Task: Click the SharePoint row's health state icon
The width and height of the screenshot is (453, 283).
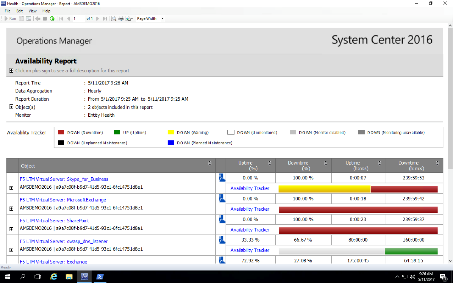Action: pos(221,219)
